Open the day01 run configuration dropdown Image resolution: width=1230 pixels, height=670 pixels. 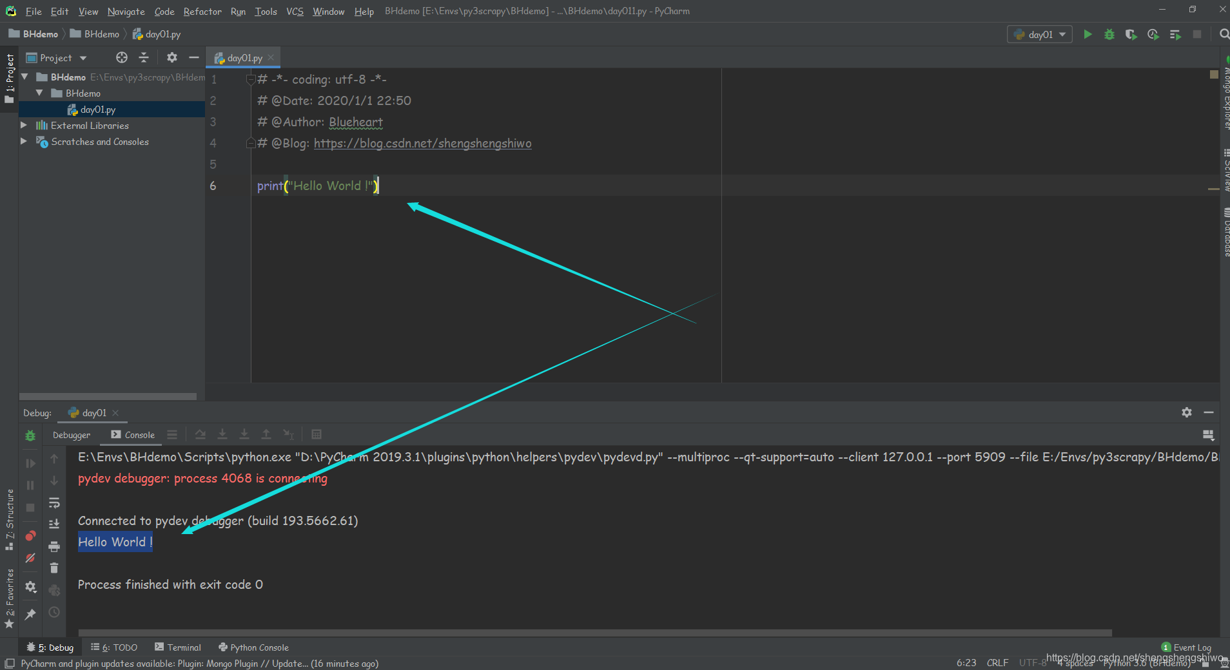[x=1040, y=34]
